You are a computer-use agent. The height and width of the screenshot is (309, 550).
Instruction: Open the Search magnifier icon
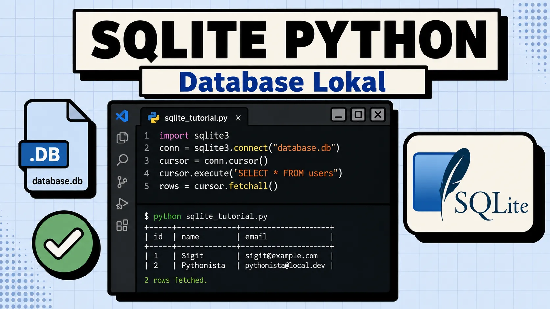pos(122,160)
